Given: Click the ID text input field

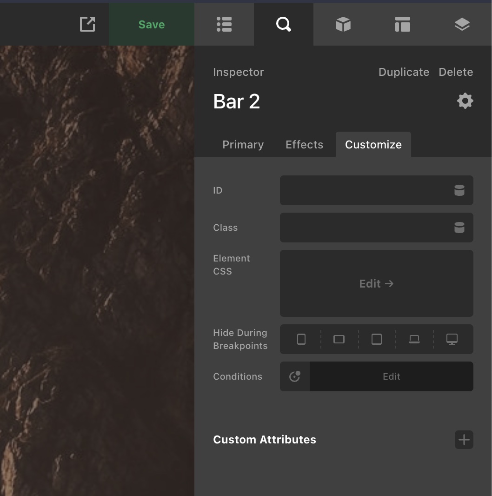Looking at the screenshot, I should pos(363,190).
